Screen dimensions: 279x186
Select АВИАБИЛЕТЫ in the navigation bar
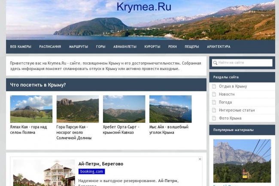click(x=125, y=47)
